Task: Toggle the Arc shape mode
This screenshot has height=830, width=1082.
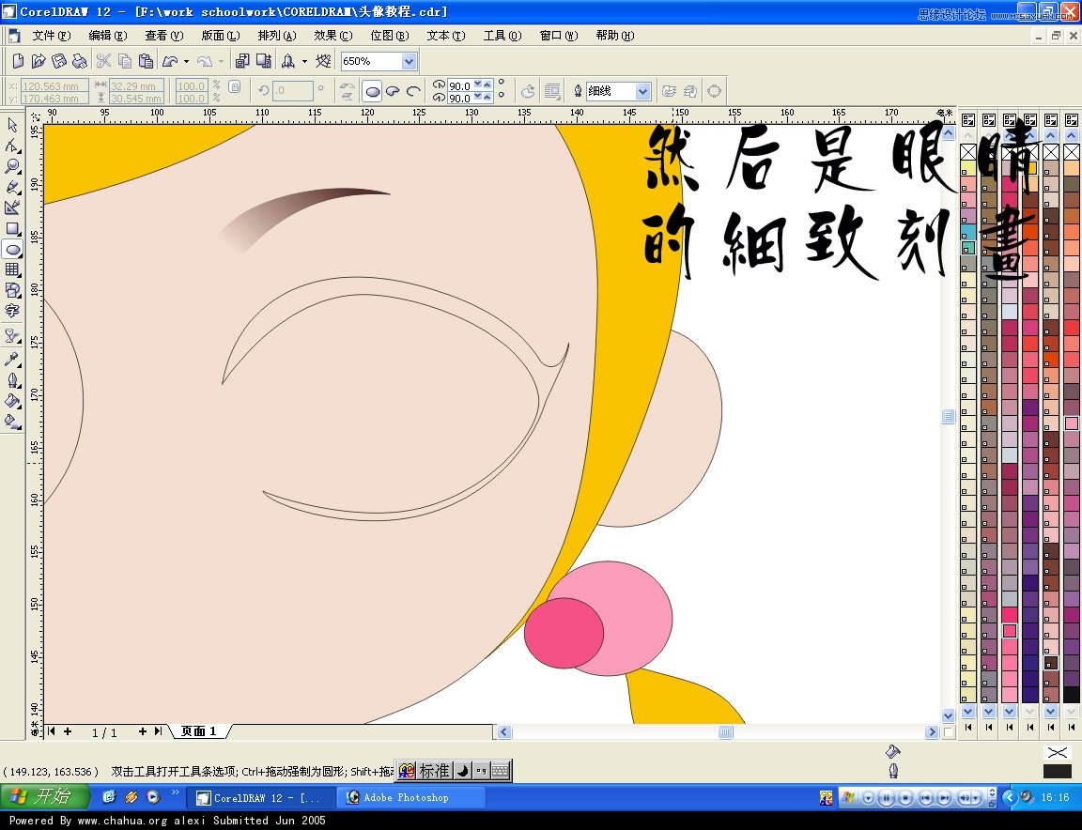Action: pyautogui.click(x=412, y=90)
